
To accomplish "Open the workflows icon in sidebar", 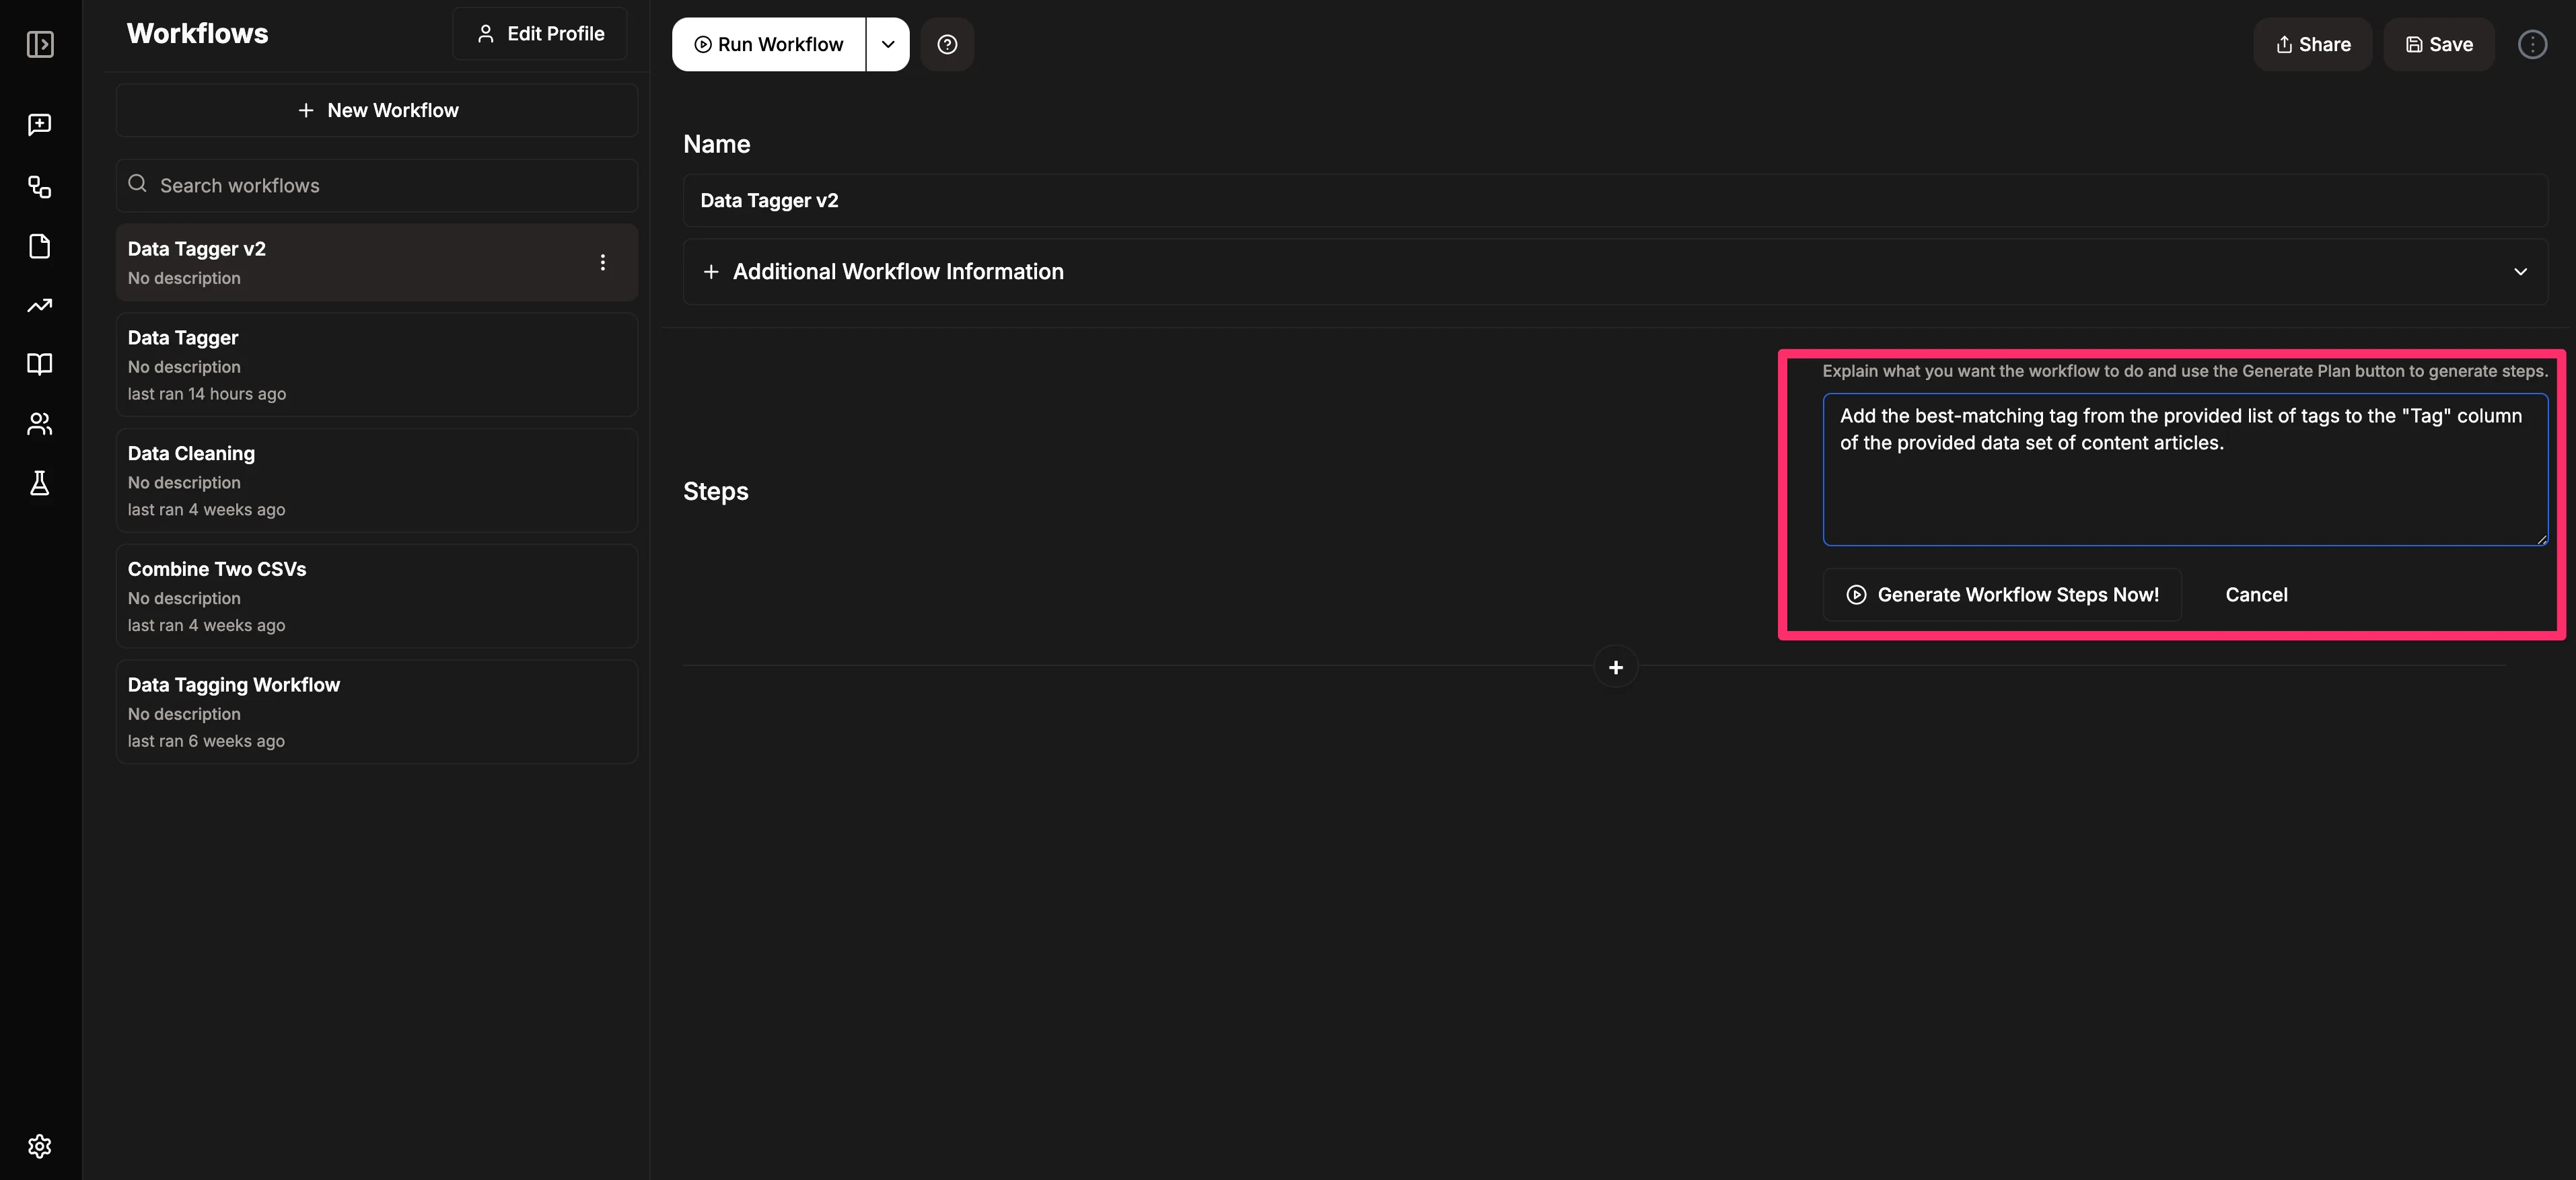I will [40, 187].
